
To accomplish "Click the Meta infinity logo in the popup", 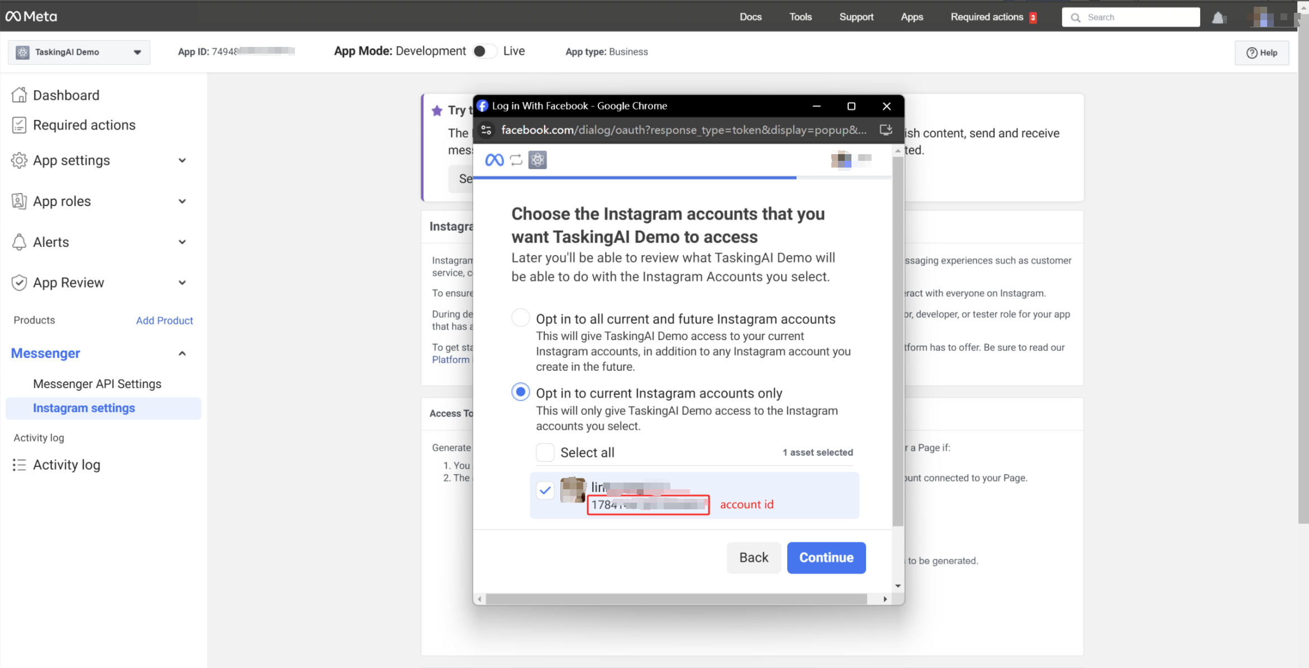I will coord(494,160).
